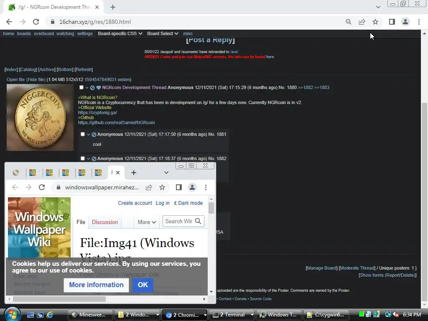Screen dimensions: 428x321
Task: Open the three-dot menu in main Chrome
Action: [419, 22]
